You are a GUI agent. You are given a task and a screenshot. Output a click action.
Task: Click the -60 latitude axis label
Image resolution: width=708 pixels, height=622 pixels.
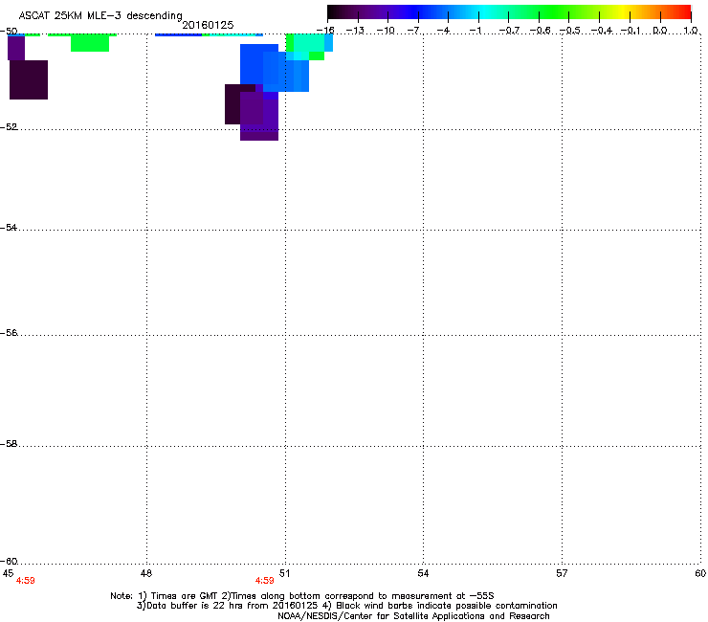9,561
